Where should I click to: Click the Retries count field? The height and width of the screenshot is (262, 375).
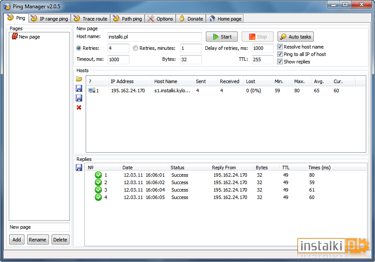pos(118,48)
